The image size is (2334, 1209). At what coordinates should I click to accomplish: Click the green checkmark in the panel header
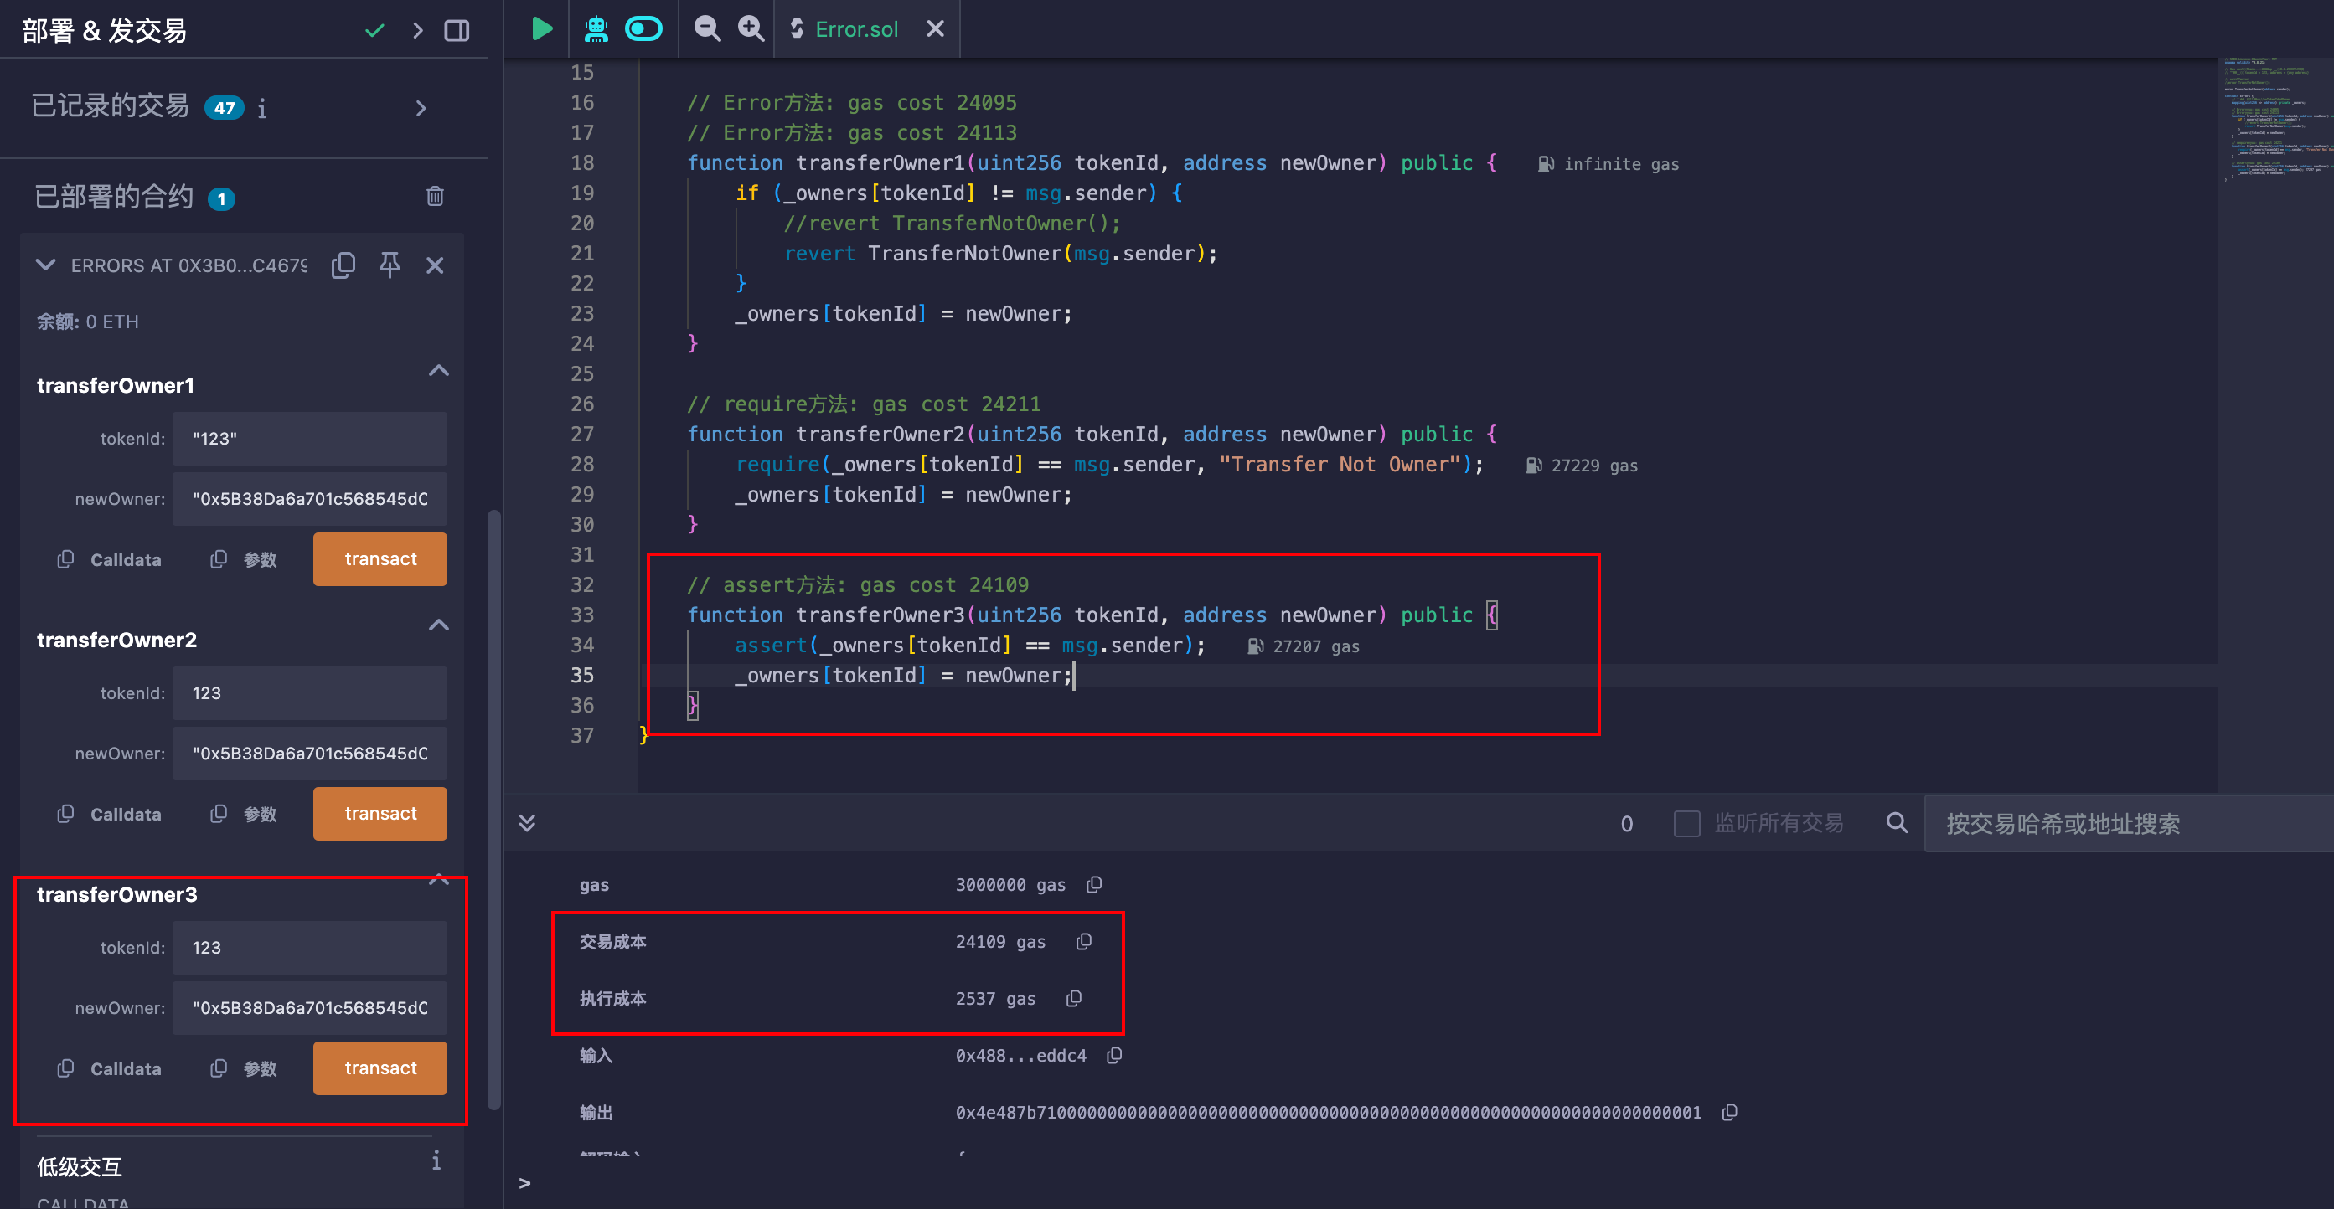coord(374,31)
